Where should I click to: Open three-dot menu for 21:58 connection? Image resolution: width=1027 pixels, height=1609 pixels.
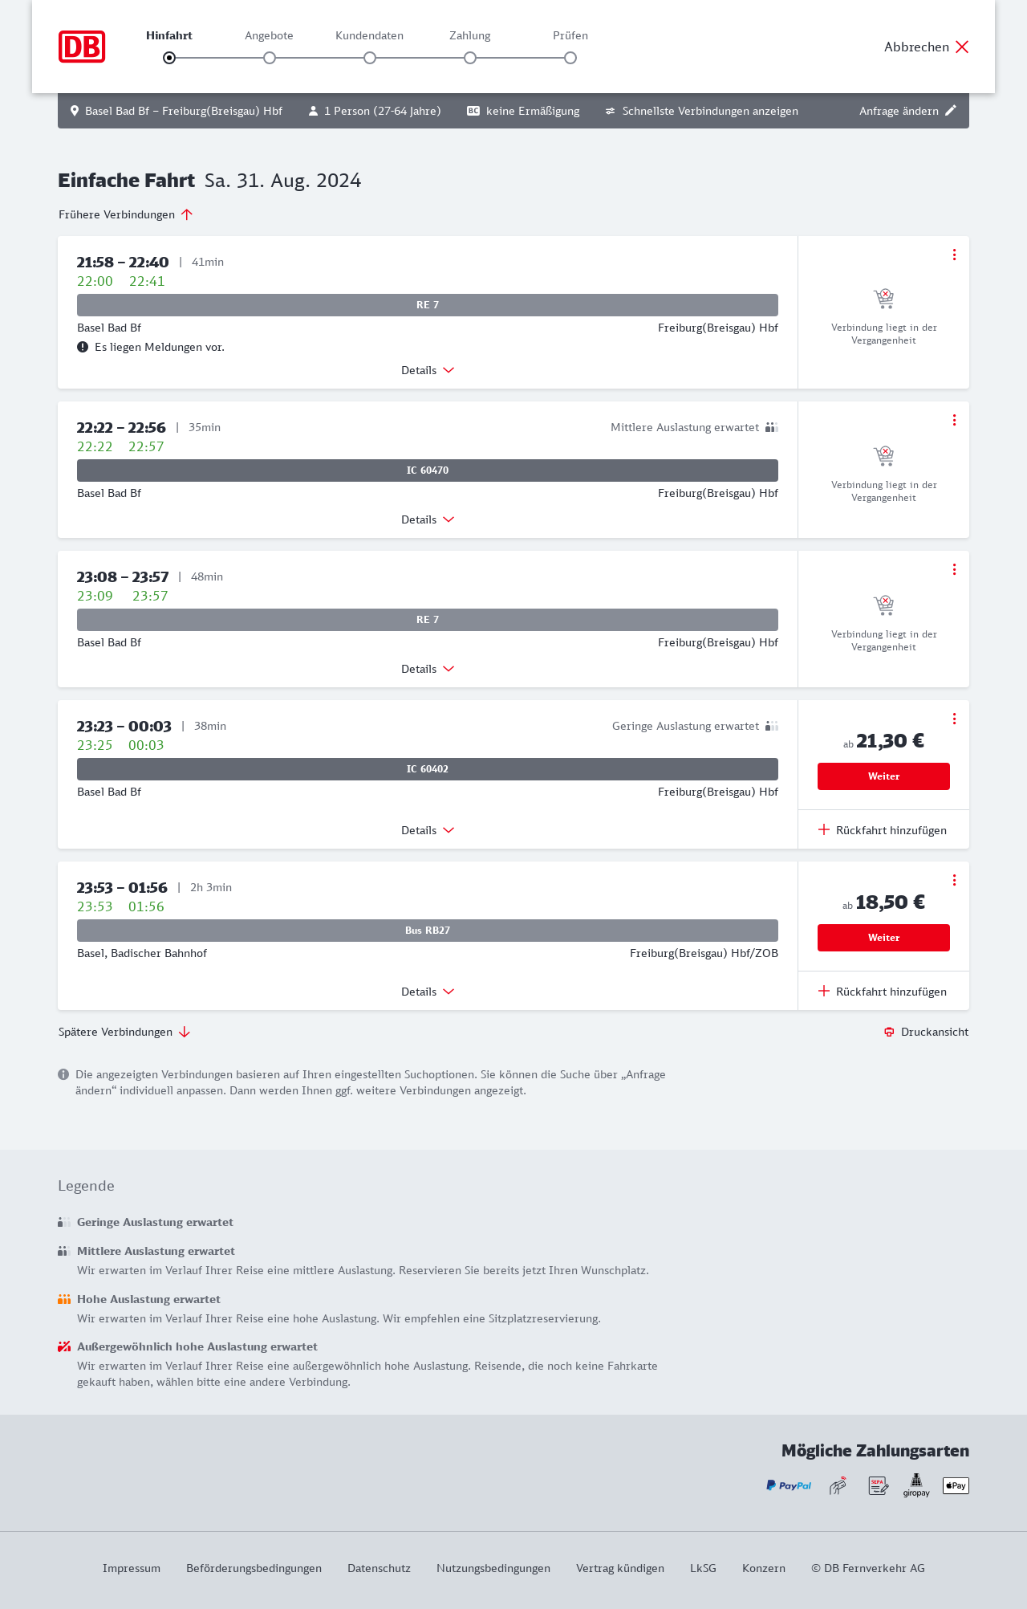[954, 255]
